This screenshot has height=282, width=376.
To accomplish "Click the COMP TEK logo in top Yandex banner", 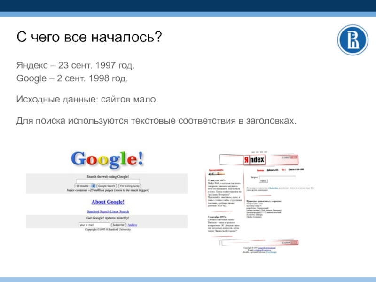I will [x=290, y=157].
